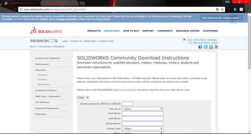Click the manage parameters link
The width and height of the screenshot is (251, 134).
pos(67,19)
